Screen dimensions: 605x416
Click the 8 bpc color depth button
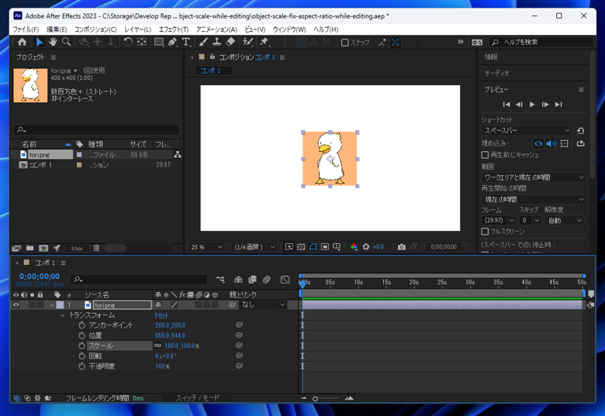coord(77,249)
